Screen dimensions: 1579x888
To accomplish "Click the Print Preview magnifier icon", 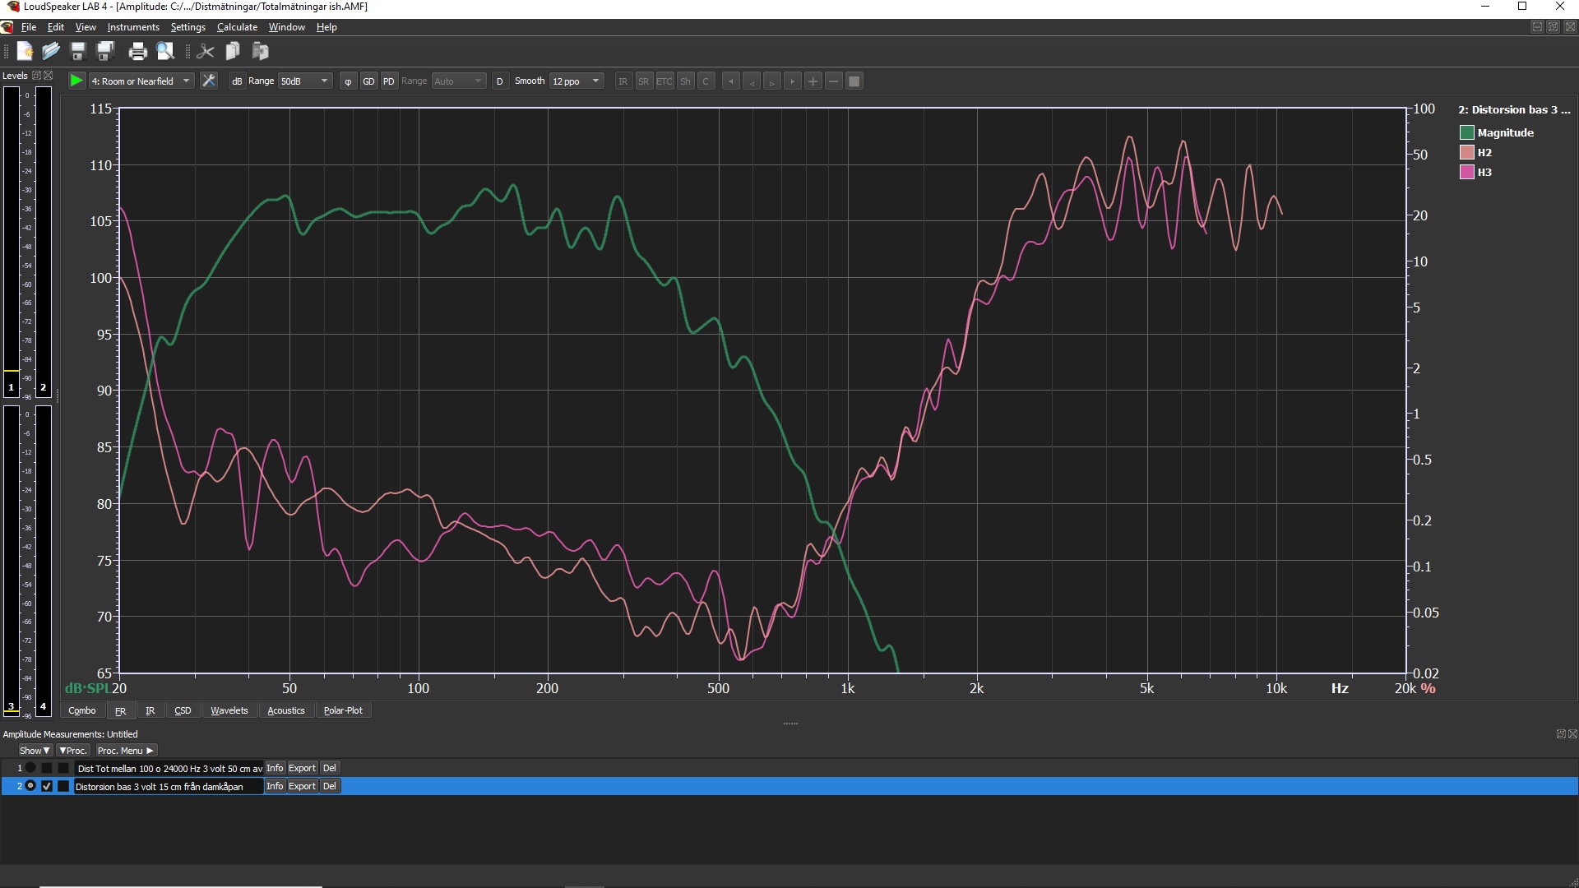I will coord(165,52).
